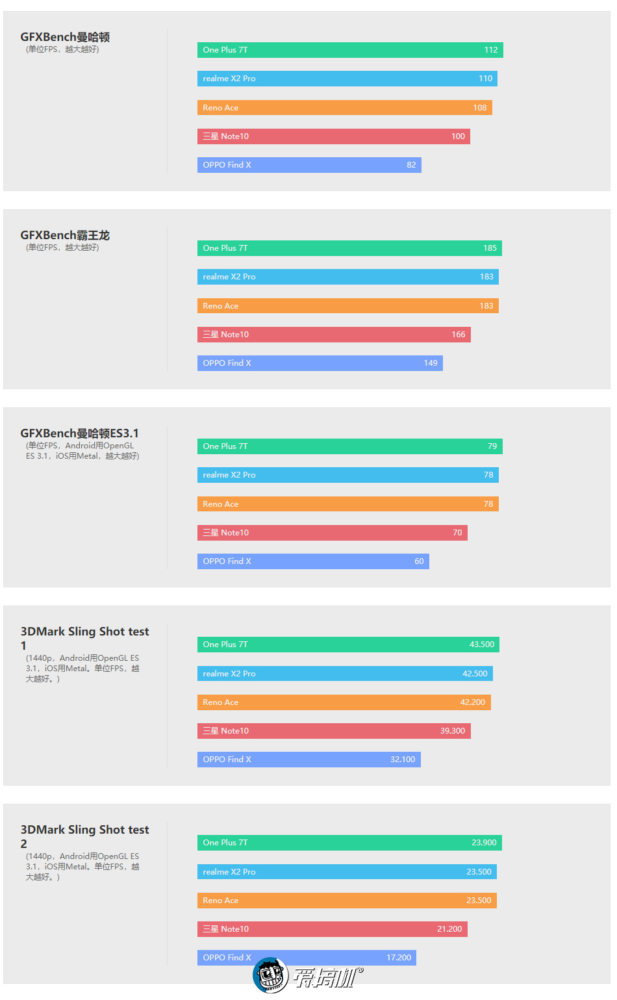Select the One Plus 7T bar scoring 79
The height and width of the screenshot is (1000, 617).
[350, 446]
